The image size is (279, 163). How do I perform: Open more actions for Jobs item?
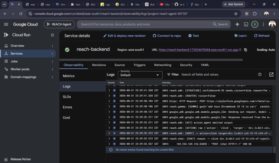click(52, 61)
